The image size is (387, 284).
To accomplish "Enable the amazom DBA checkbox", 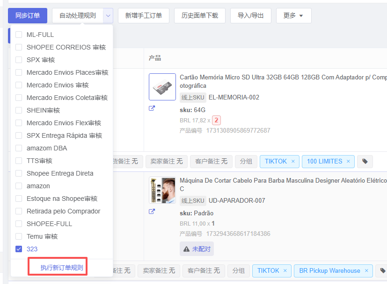I will (19, 148).
